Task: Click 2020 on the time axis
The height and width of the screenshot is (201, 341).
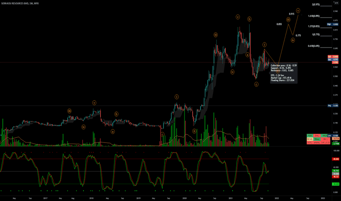Action: (x=184, y=198)
